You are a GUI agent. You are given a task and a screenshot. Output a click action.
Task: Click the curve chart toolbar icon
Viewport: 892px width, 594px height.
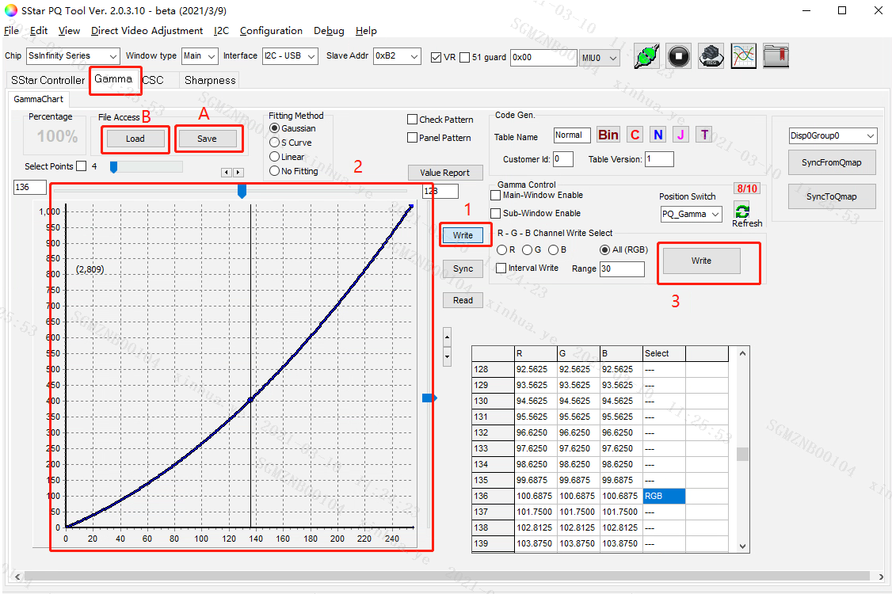743,56
